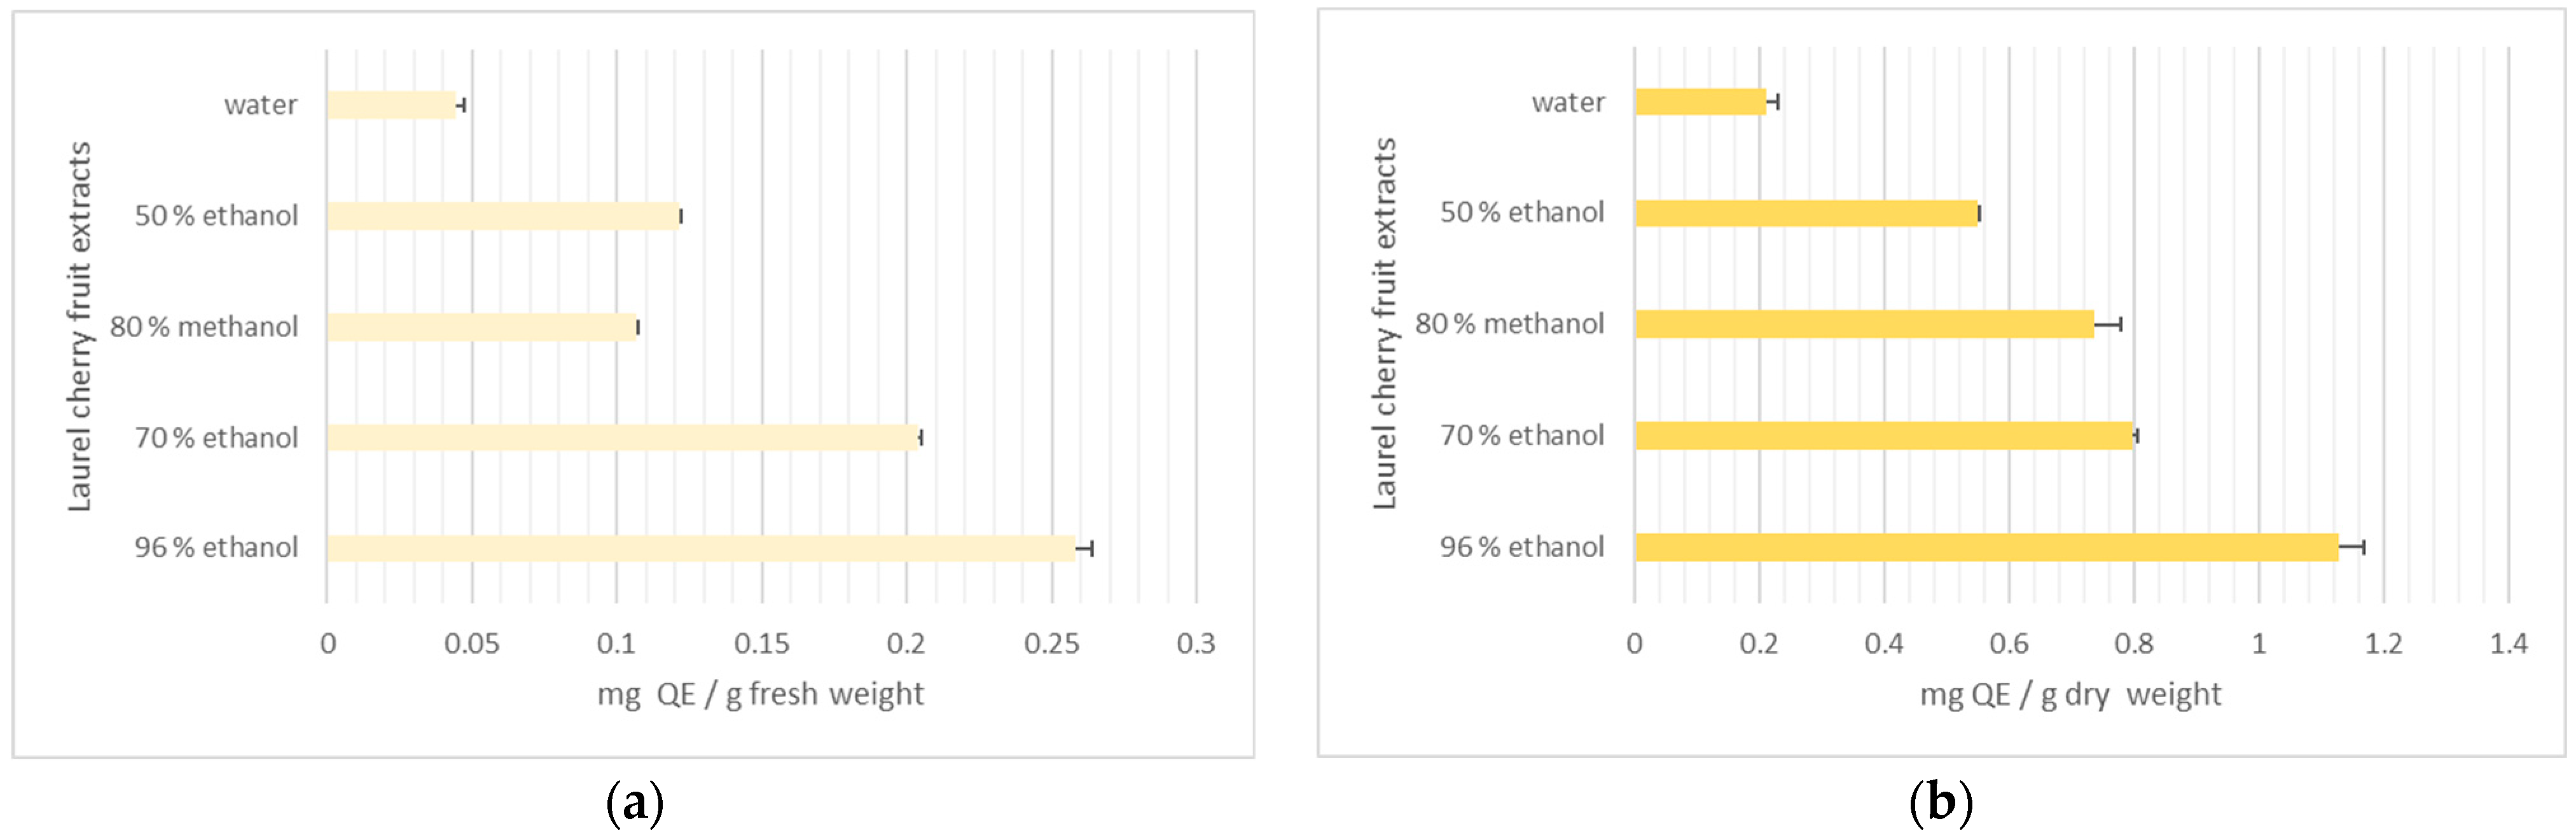
Task: Select the 80% methanol bar in dry weight chart
Action: coord(1864,324)
